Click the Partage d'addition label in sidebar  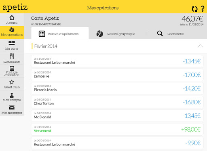[12, 74]
